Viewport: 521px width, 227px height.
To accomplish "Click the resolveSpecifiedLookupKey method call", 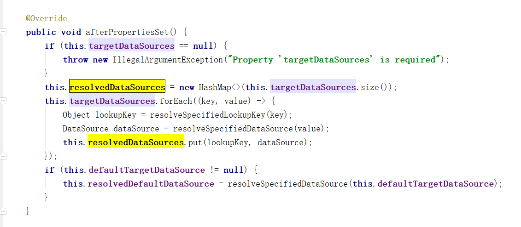I will coord(208,115).
